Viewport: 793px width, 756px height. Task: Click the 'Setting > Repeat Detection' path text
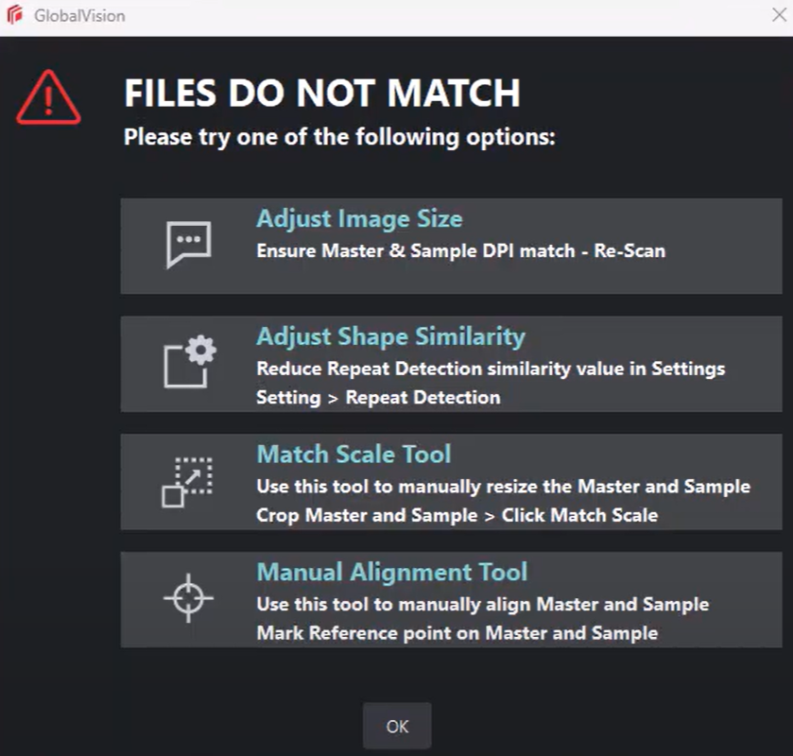[x=378, y=397]
